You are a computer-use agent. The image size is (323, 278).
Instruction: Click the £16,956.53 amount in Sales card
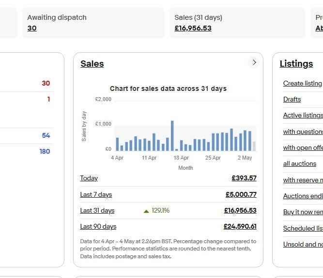click(x=240, y=211)
